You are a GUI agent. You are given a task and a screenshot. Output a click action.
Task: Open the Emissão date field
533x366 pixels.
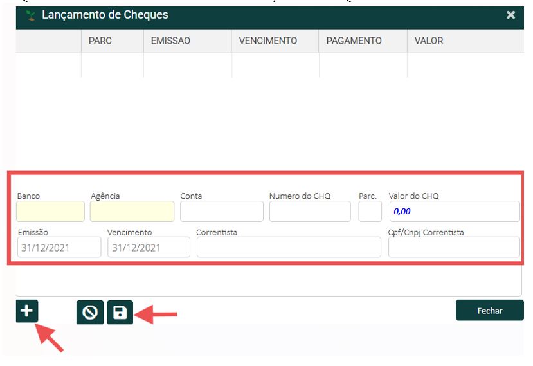59,247
